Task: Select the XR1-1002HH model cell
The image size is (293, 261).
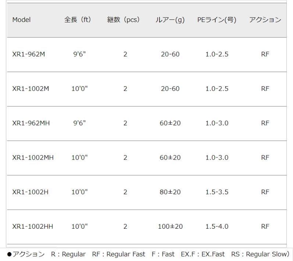Action: click(32, 226)
